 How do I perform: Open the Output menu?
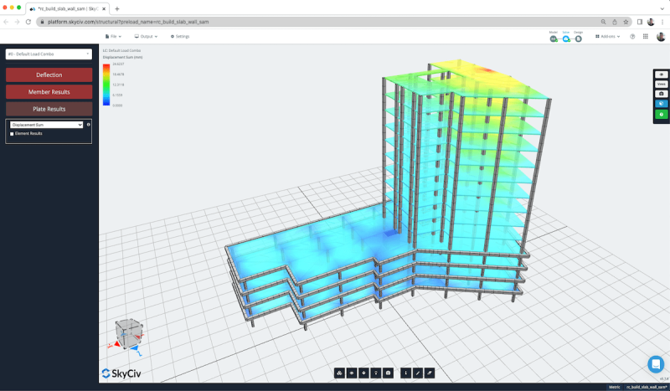point(148,37)
